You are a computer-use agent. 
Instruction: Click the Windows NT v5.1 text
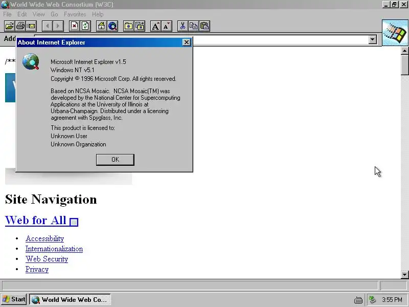(72, 70)
